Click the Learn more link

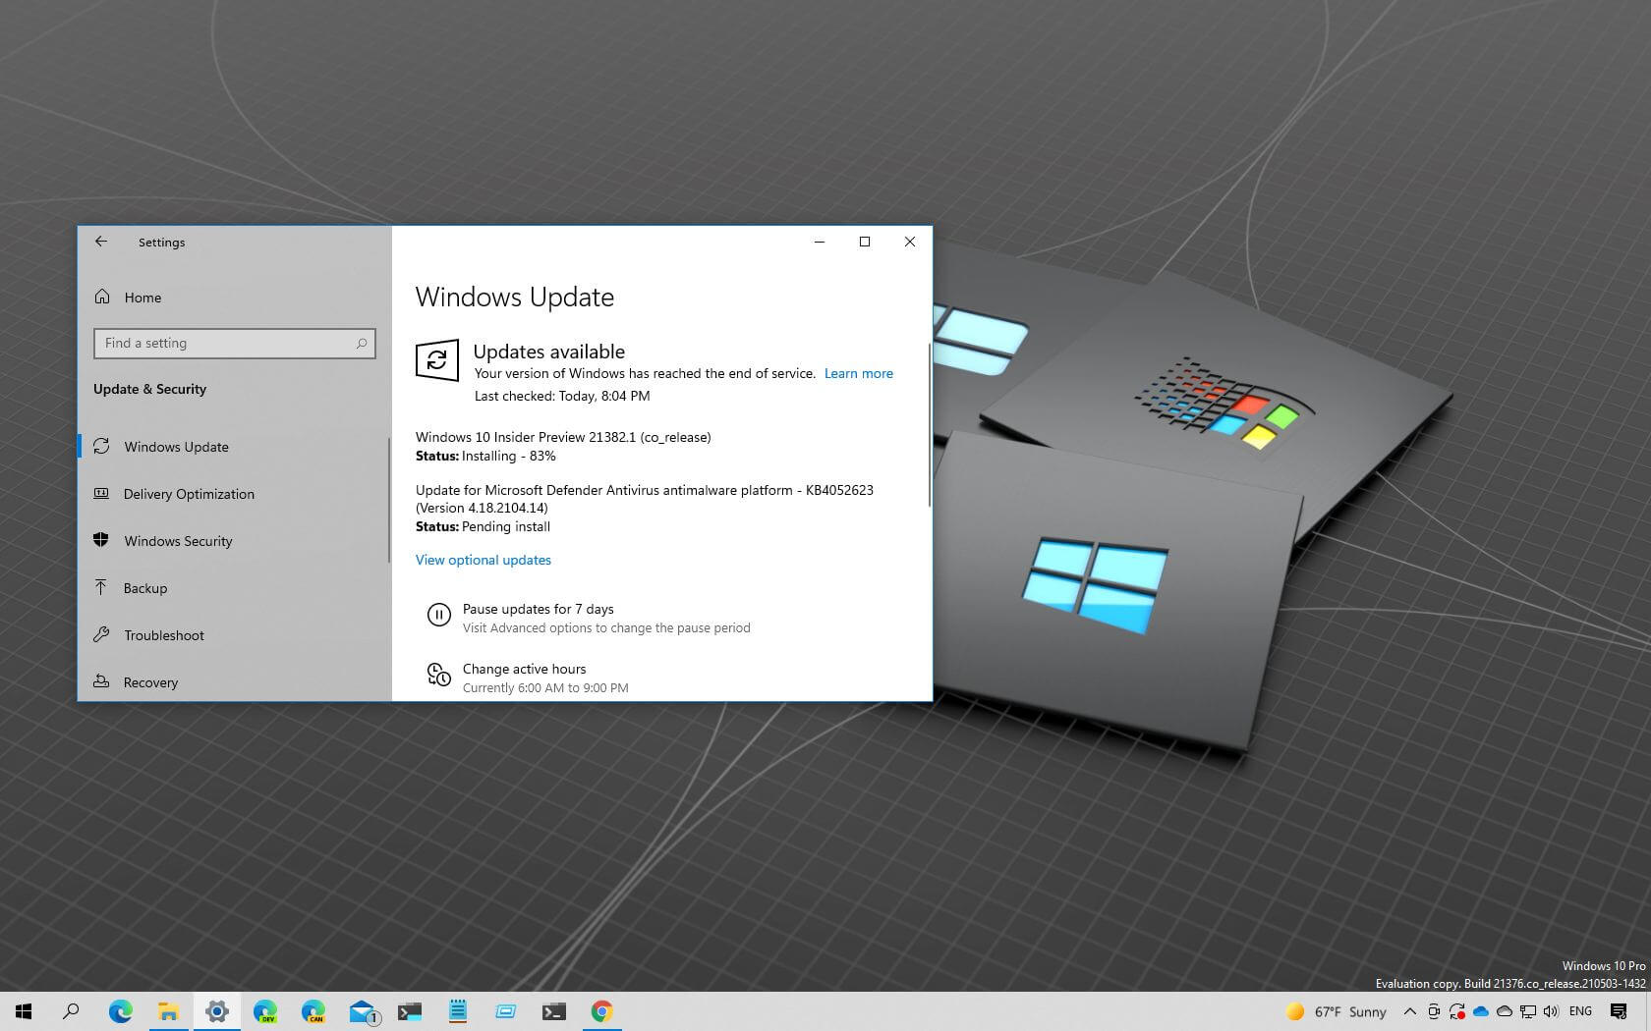(858, 373)
